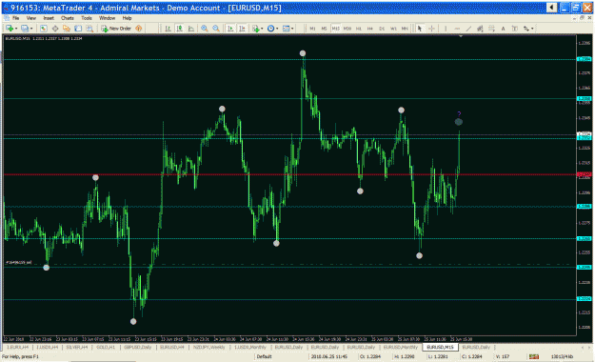Screen dimensions: 595x362
Task: Open the Strategy Tester panel
Action: click(x=89, y=29)
